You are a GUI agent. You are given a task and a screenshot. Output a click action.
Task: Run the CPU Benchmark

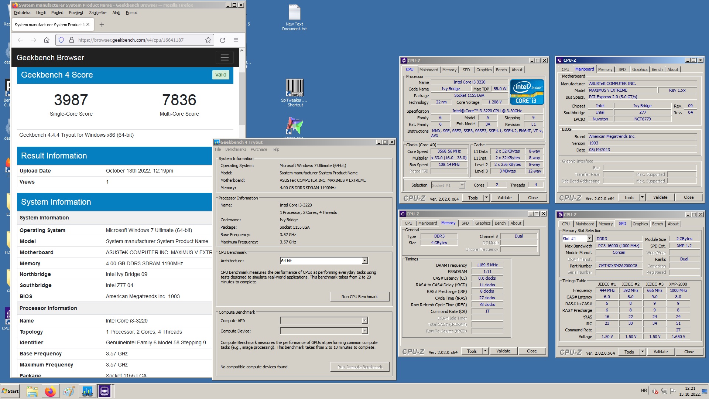(x=360, y=297)
